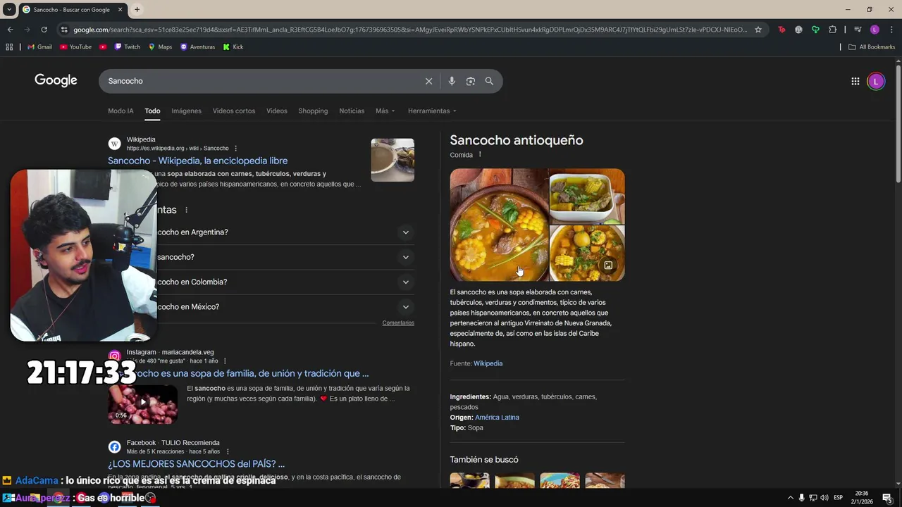Screen dimensions: 902x507
Task: Open the green cloud download extension
Action: [x=815, y=30]
